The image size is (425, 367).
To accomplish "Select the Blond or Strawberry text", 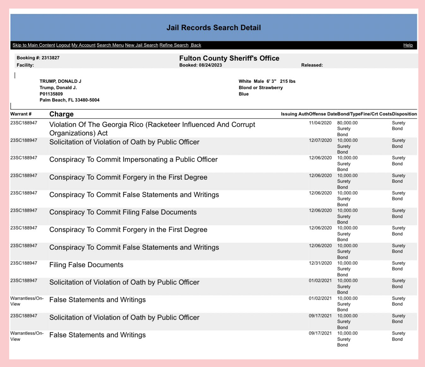I will (x=261, y=87).
